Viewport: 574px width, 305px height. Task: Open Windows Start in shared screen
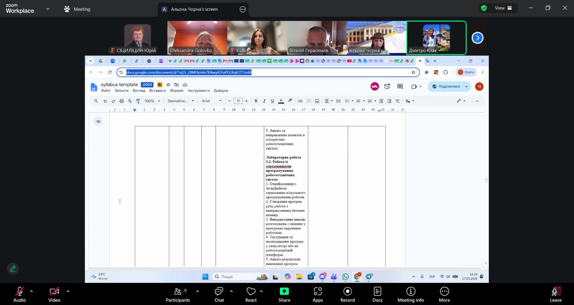pyautogui.click(x=205, y=276)
